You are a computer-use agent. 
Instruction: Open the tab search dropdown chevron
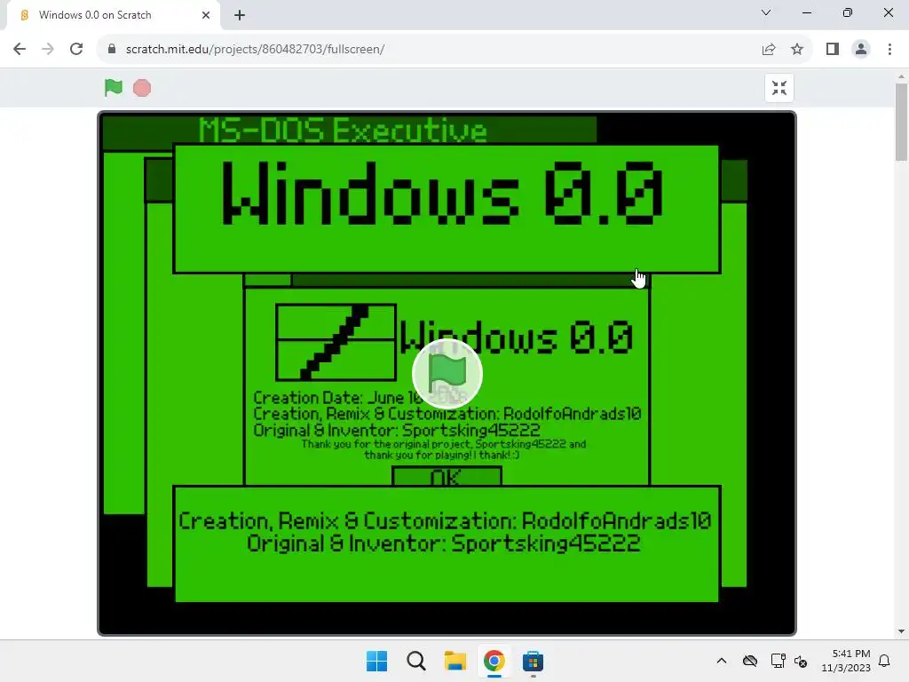[x=766, y=12]
